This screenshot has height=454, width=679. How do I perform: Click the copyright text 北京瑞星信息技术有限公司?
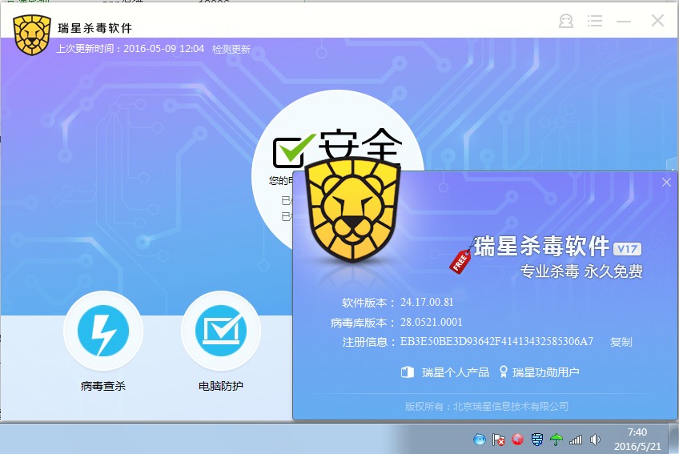(511, 406)
